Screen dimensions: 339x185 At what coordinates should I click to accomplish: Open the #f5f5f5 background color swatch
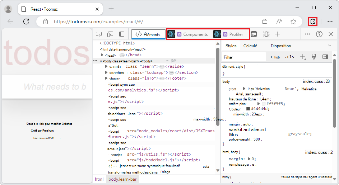point(264,104)
